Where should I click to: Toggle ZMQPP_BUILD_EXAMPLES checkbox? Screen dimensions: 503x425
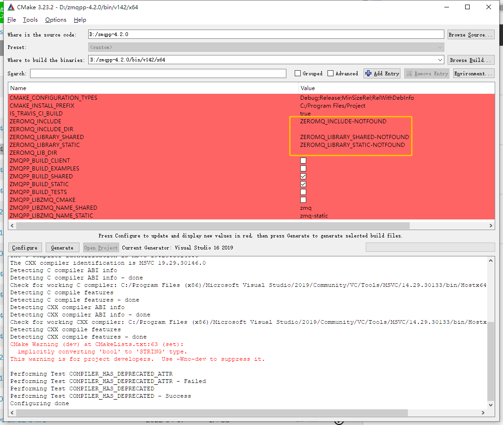(x=303, y=169)
